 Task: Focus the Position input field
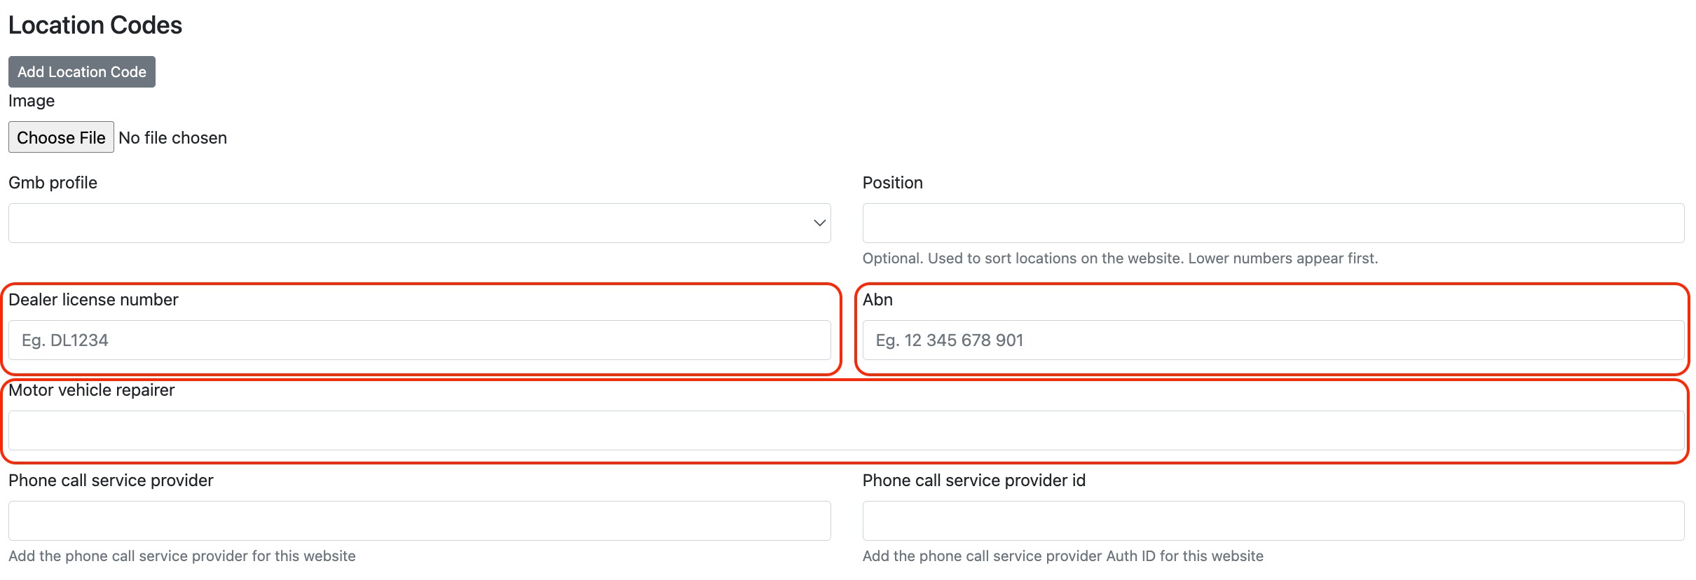coord(1273,223)
